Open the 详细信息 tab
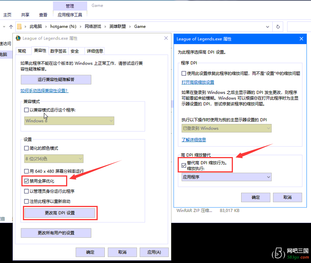Image resolution: width=311 pixels, height=263 pixels. pos(95,51)
